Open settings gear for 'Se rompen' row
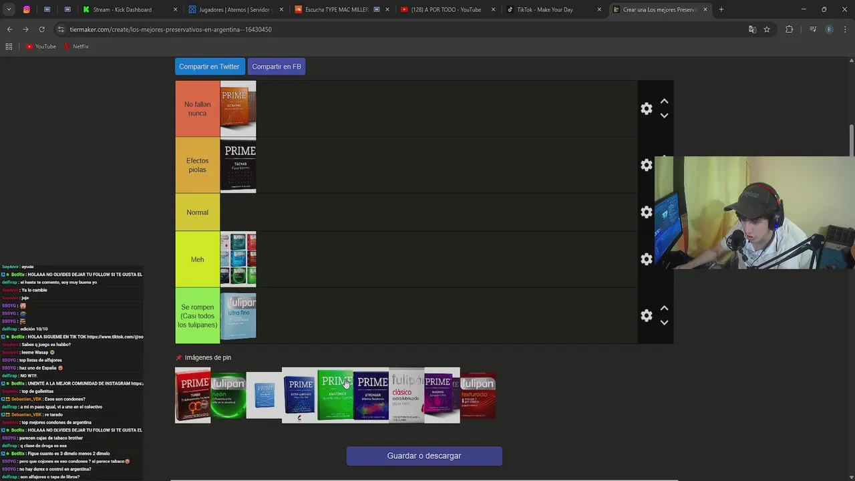Viewport: 855px width, 481px height. click(x=646, y=315)
